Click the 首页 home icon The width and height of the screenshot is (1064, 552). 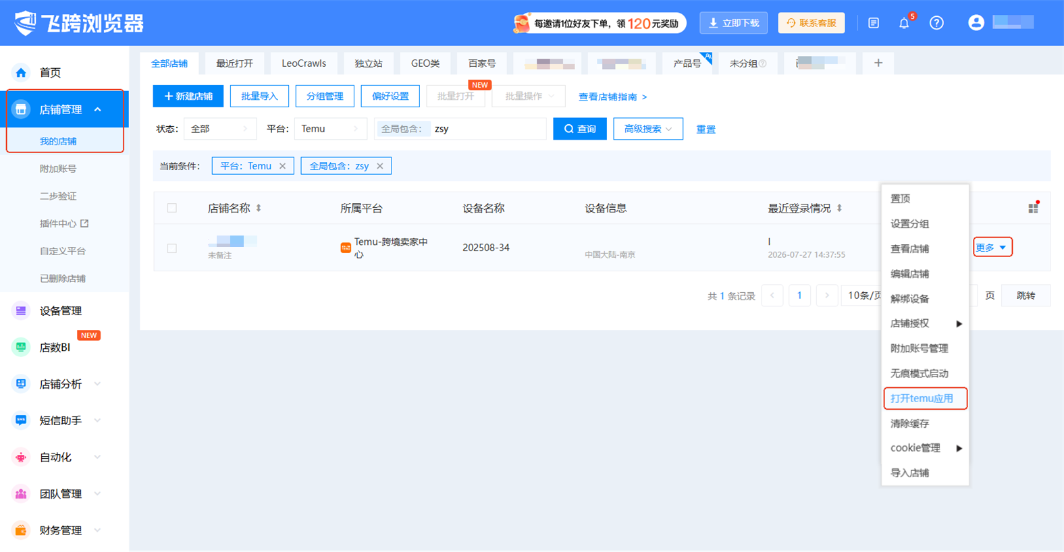21,72
